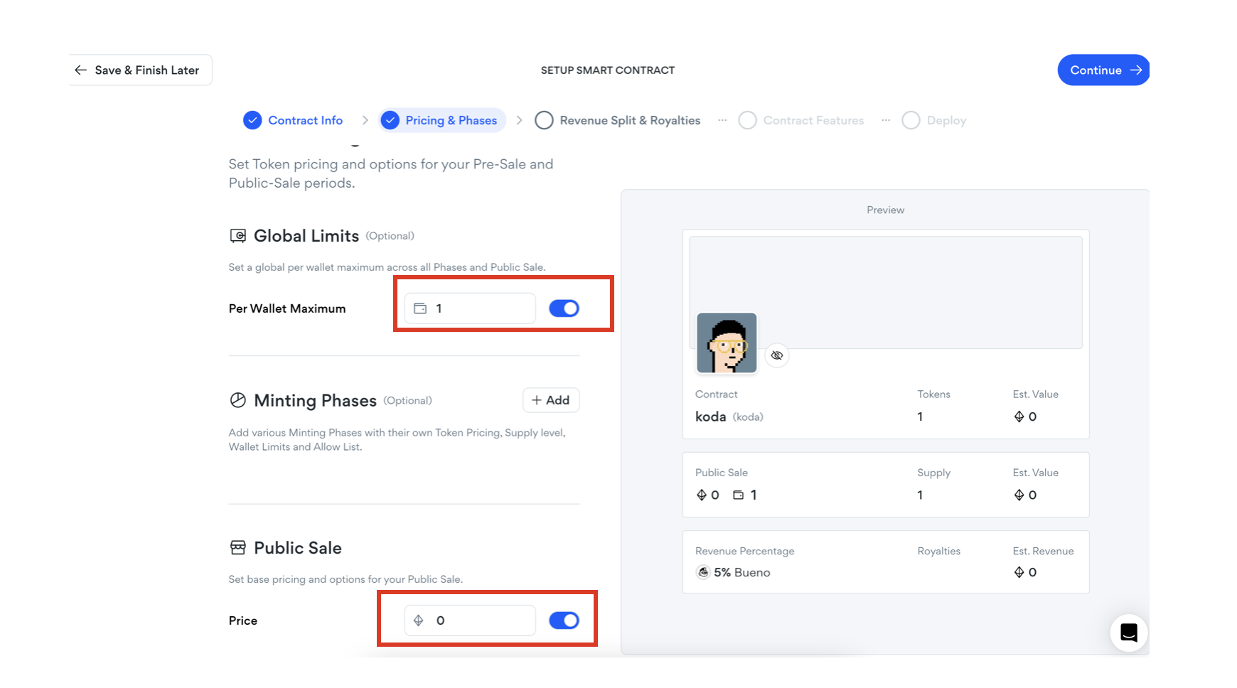Click the checkmark on Pricing & Phases step
Image resolution: width=1237 pixels, height=688 pixels.
(390, 120)
